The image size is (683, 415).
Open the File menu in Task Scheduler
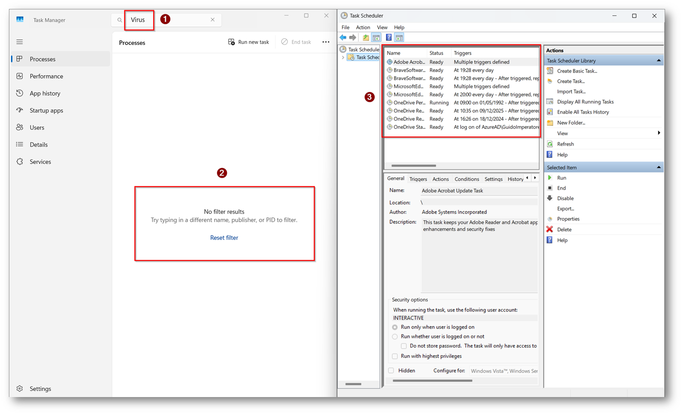click(x=346, y=27)
